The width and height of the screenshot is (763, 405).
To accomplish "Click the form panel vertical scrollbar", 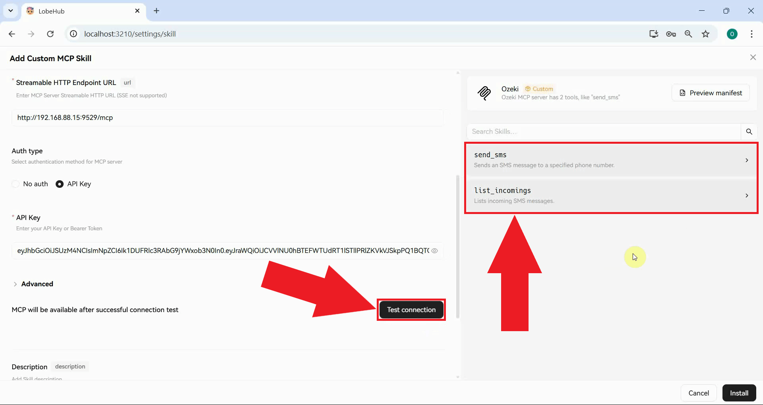I will (458, 246).
